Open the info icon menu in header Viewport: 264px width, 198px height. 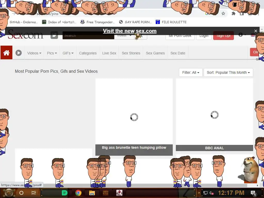pos(241,35)
